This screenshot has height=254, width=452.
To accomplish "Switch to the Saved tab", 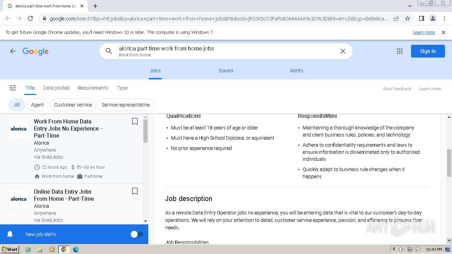I will pos(226,71).
